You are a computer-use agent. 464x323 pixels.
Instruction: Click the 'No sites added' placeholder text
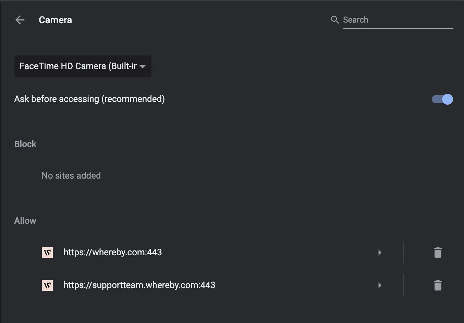(71, 176)
